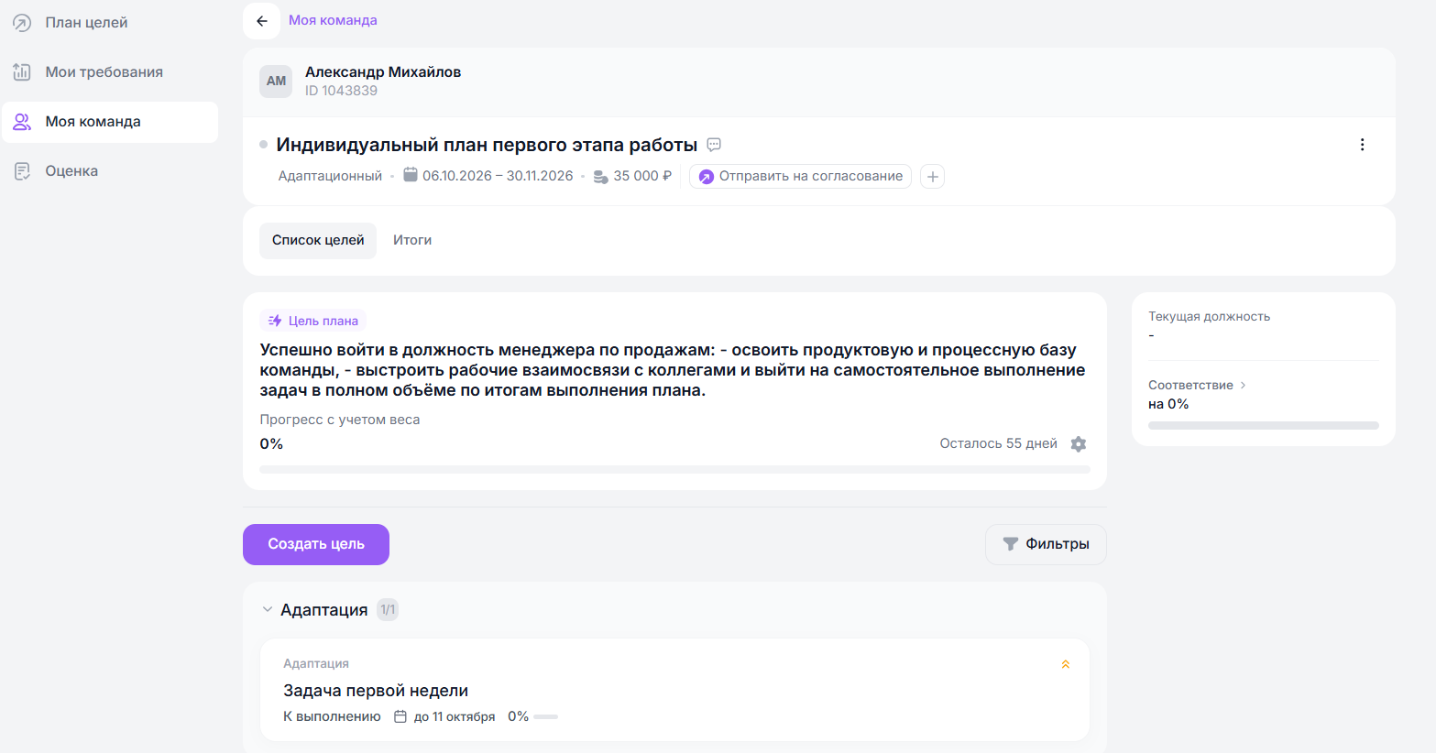1436x753 pixels.
Task: Expand the Соответствие details chevron
Action: point(1244,386)
